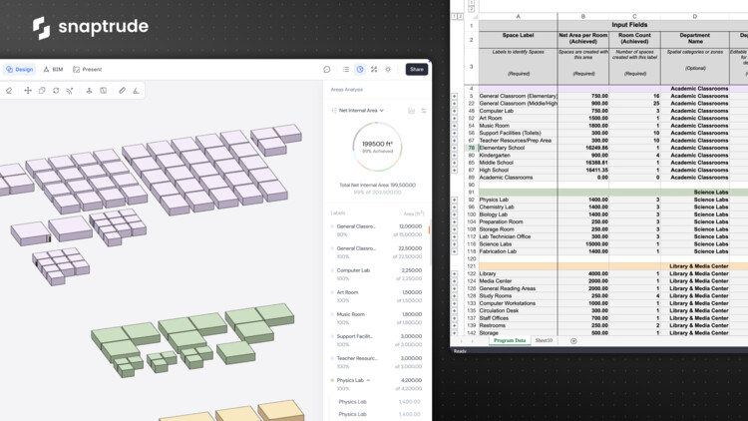The image size is (748, 421).
Task: Select the eraser tool in the toolbar
Action: (10, 90)
